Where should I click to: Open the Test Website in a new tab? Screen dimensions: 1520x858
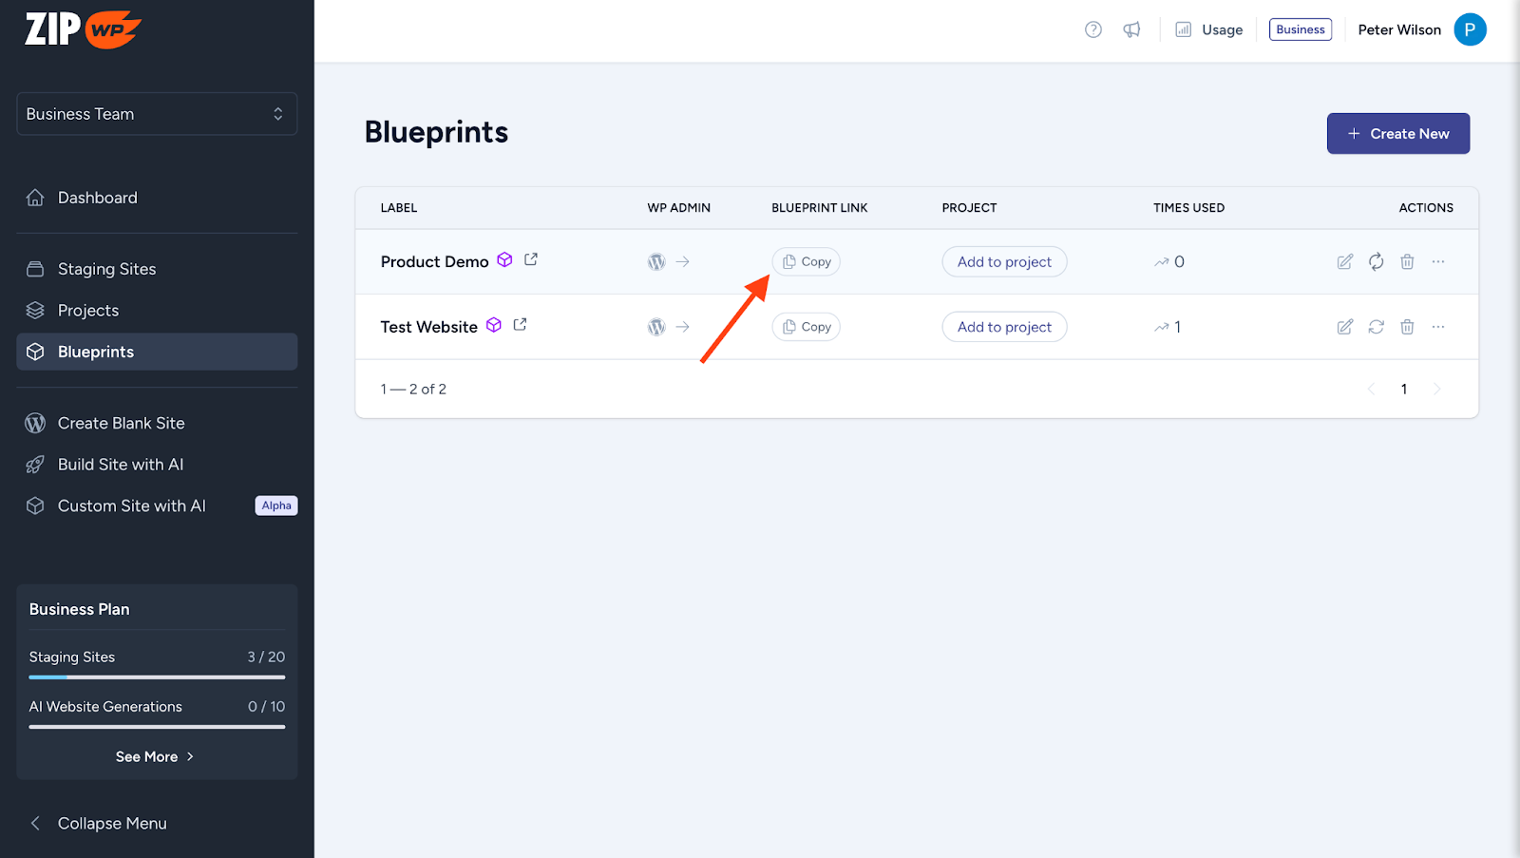click(x=519, y=324)
